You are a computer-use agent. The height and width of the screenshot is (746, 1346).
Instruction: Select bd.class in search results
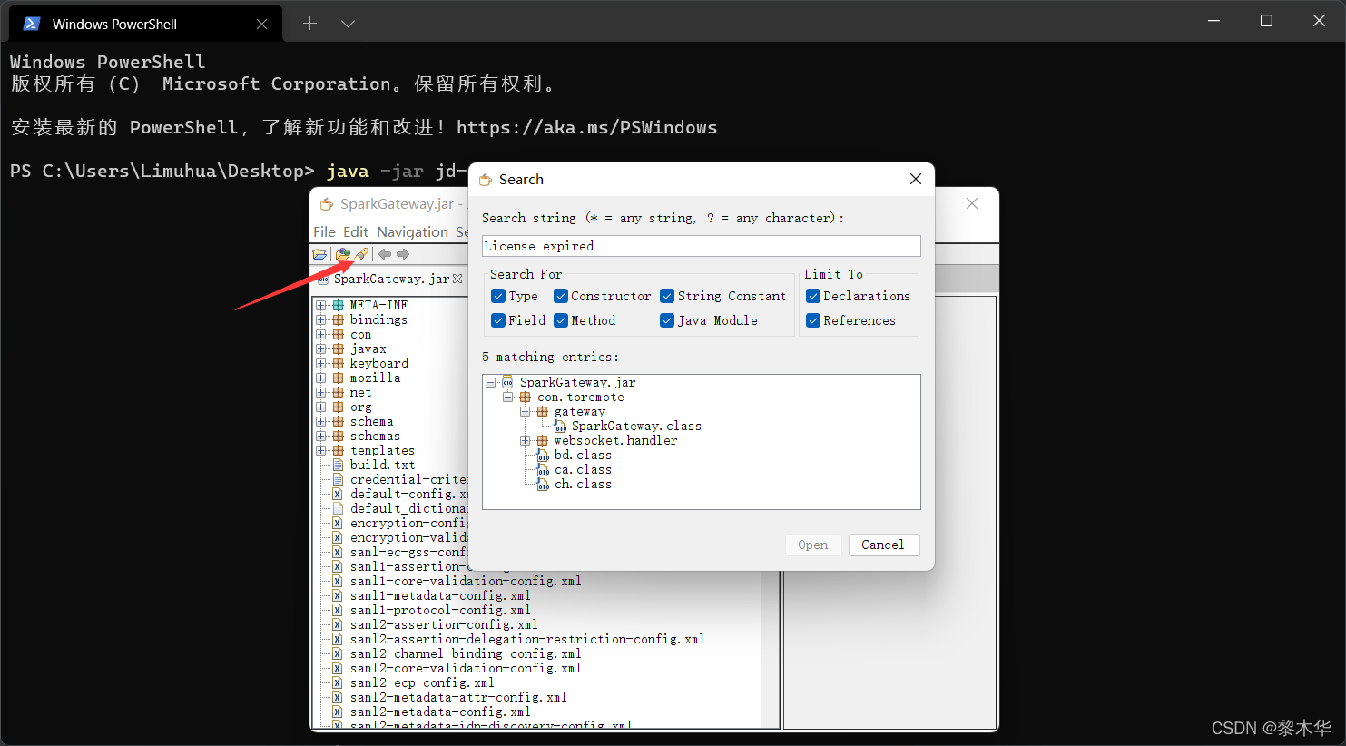click(583, 455)
